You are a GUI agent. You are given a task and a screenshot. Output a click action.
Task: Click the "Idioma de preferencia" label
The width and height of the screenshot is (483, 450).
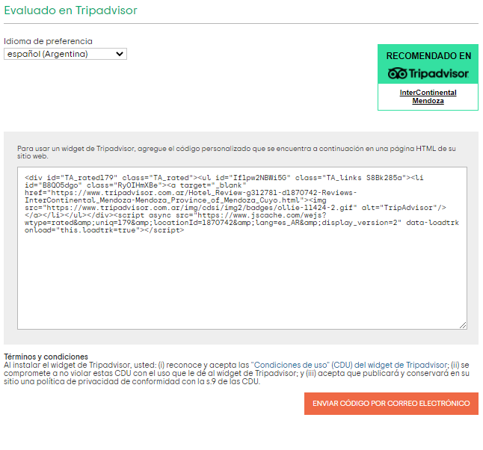(48, 41)
